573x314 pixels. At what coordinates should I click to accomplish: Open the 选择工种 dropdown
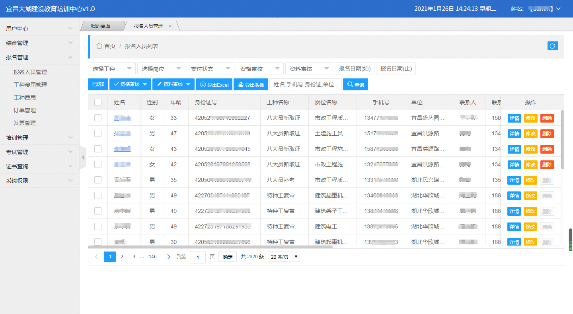pyautogui.click(x=112, y=69)
